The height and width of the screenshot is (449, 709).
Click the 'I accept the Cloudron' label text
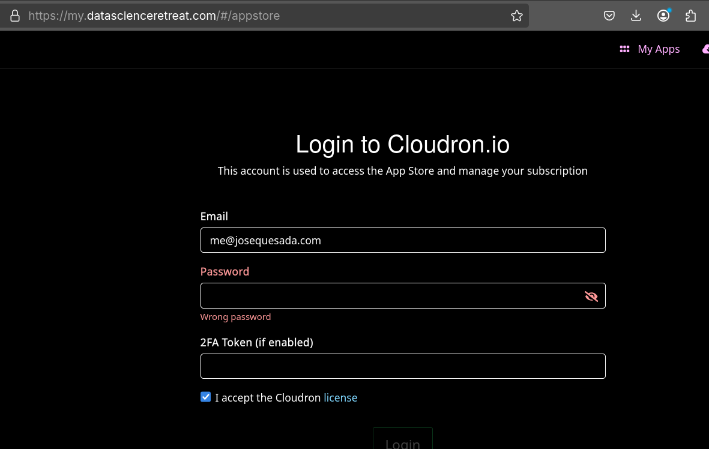tap(268, 397)
